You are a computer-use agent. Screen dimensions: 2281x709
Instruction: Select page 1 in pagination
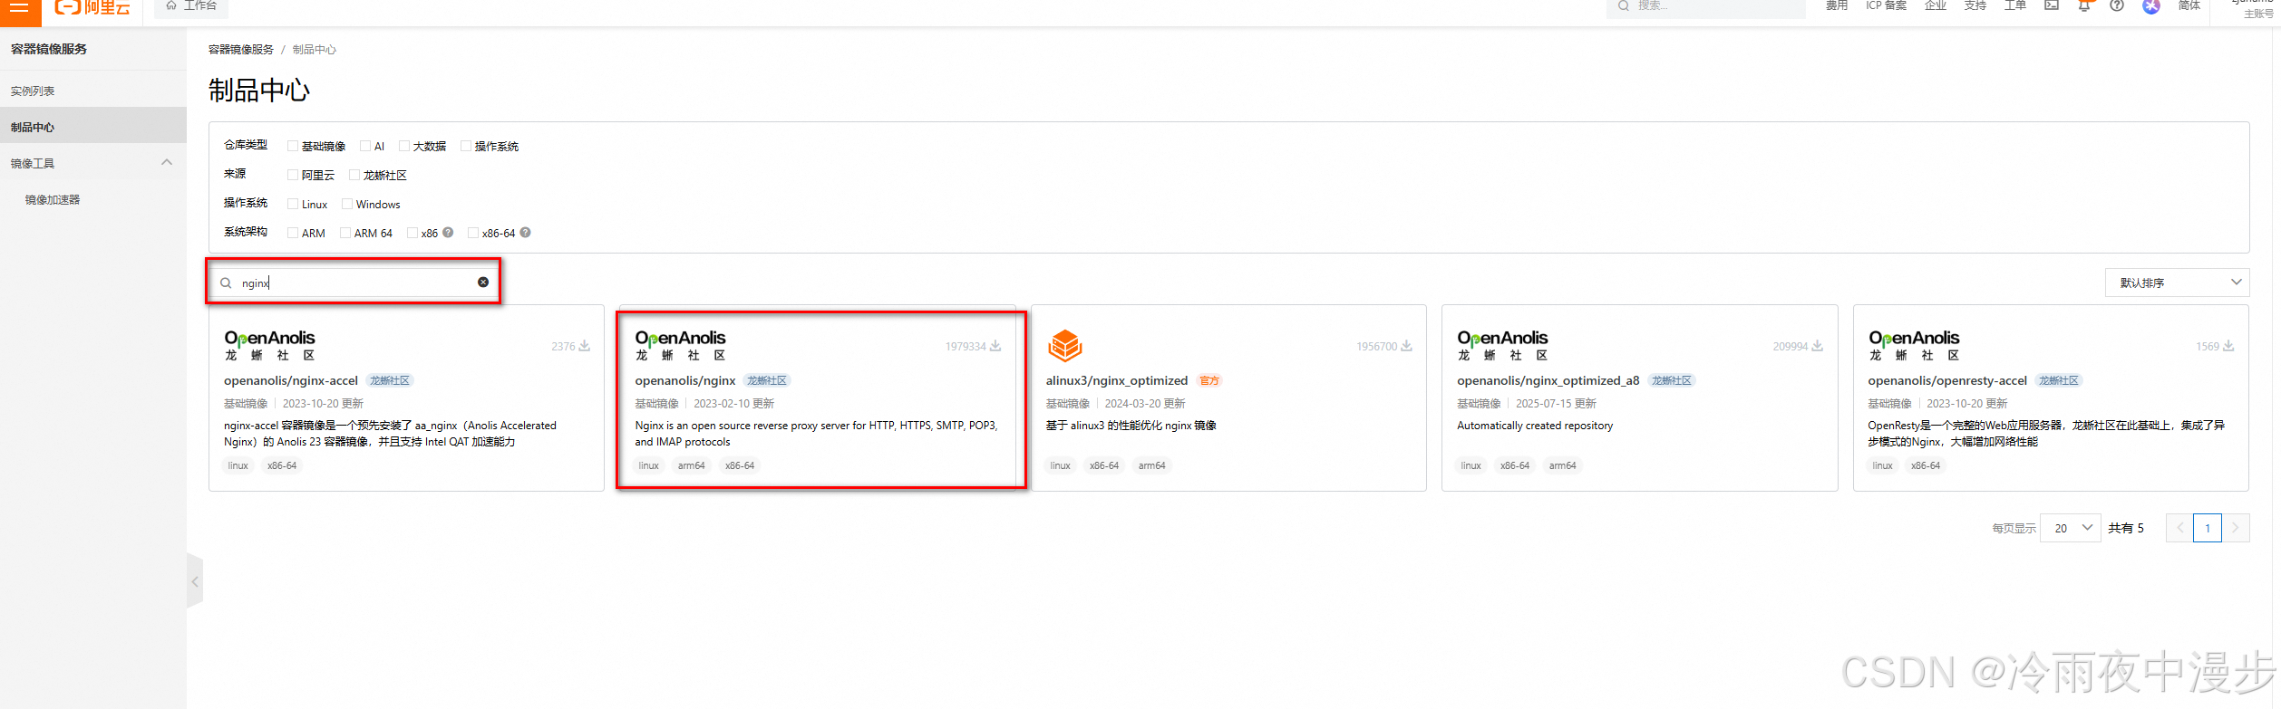pyautogui.click(x=2208, y=528)
